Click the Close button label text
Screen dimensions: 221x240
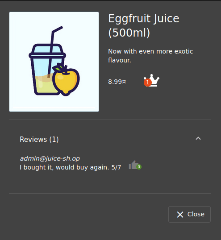pos(196,214)
